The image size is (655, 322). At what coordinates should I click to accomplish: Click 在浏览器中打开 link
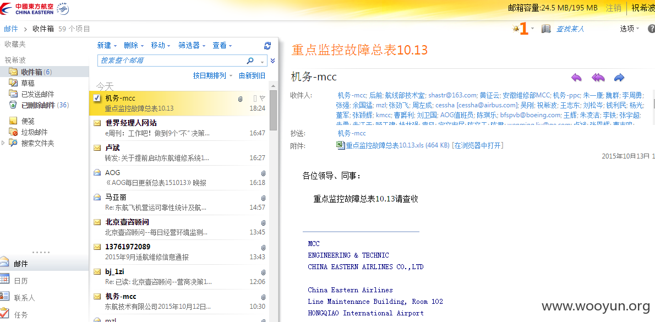coord(477,145)
